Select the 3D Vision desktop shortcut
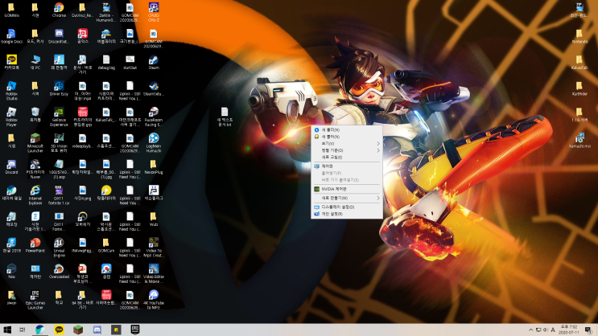The height and width of the screenshot is (336, 598). (x=59, y=143)
